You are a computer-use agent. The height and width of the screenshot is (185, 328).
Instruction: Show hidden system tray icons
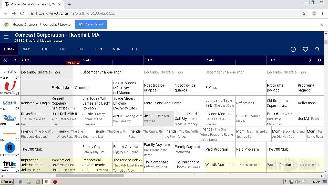tap(286, 181)
